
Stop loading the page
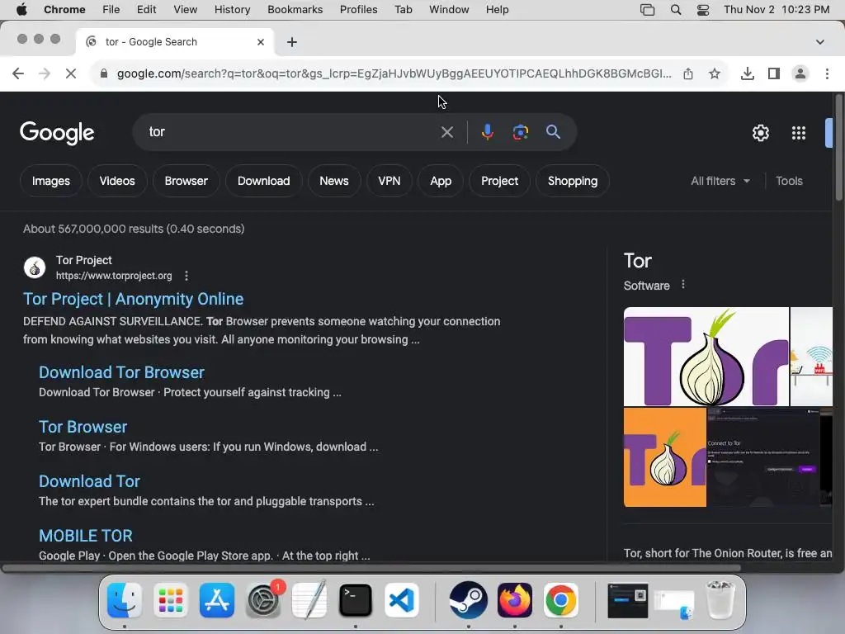71,73
